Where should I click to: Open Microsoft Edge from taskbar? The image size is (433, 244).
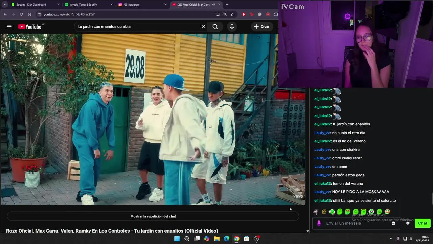coord(227,239)
